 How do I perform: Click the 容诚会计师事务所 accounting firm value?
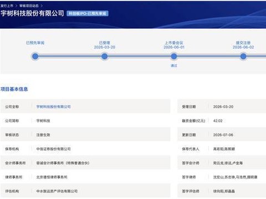click(x=63, y=163)
